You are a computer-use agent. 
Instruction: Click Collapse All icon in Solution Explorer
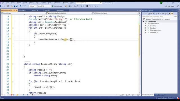(x=163, y=14)
